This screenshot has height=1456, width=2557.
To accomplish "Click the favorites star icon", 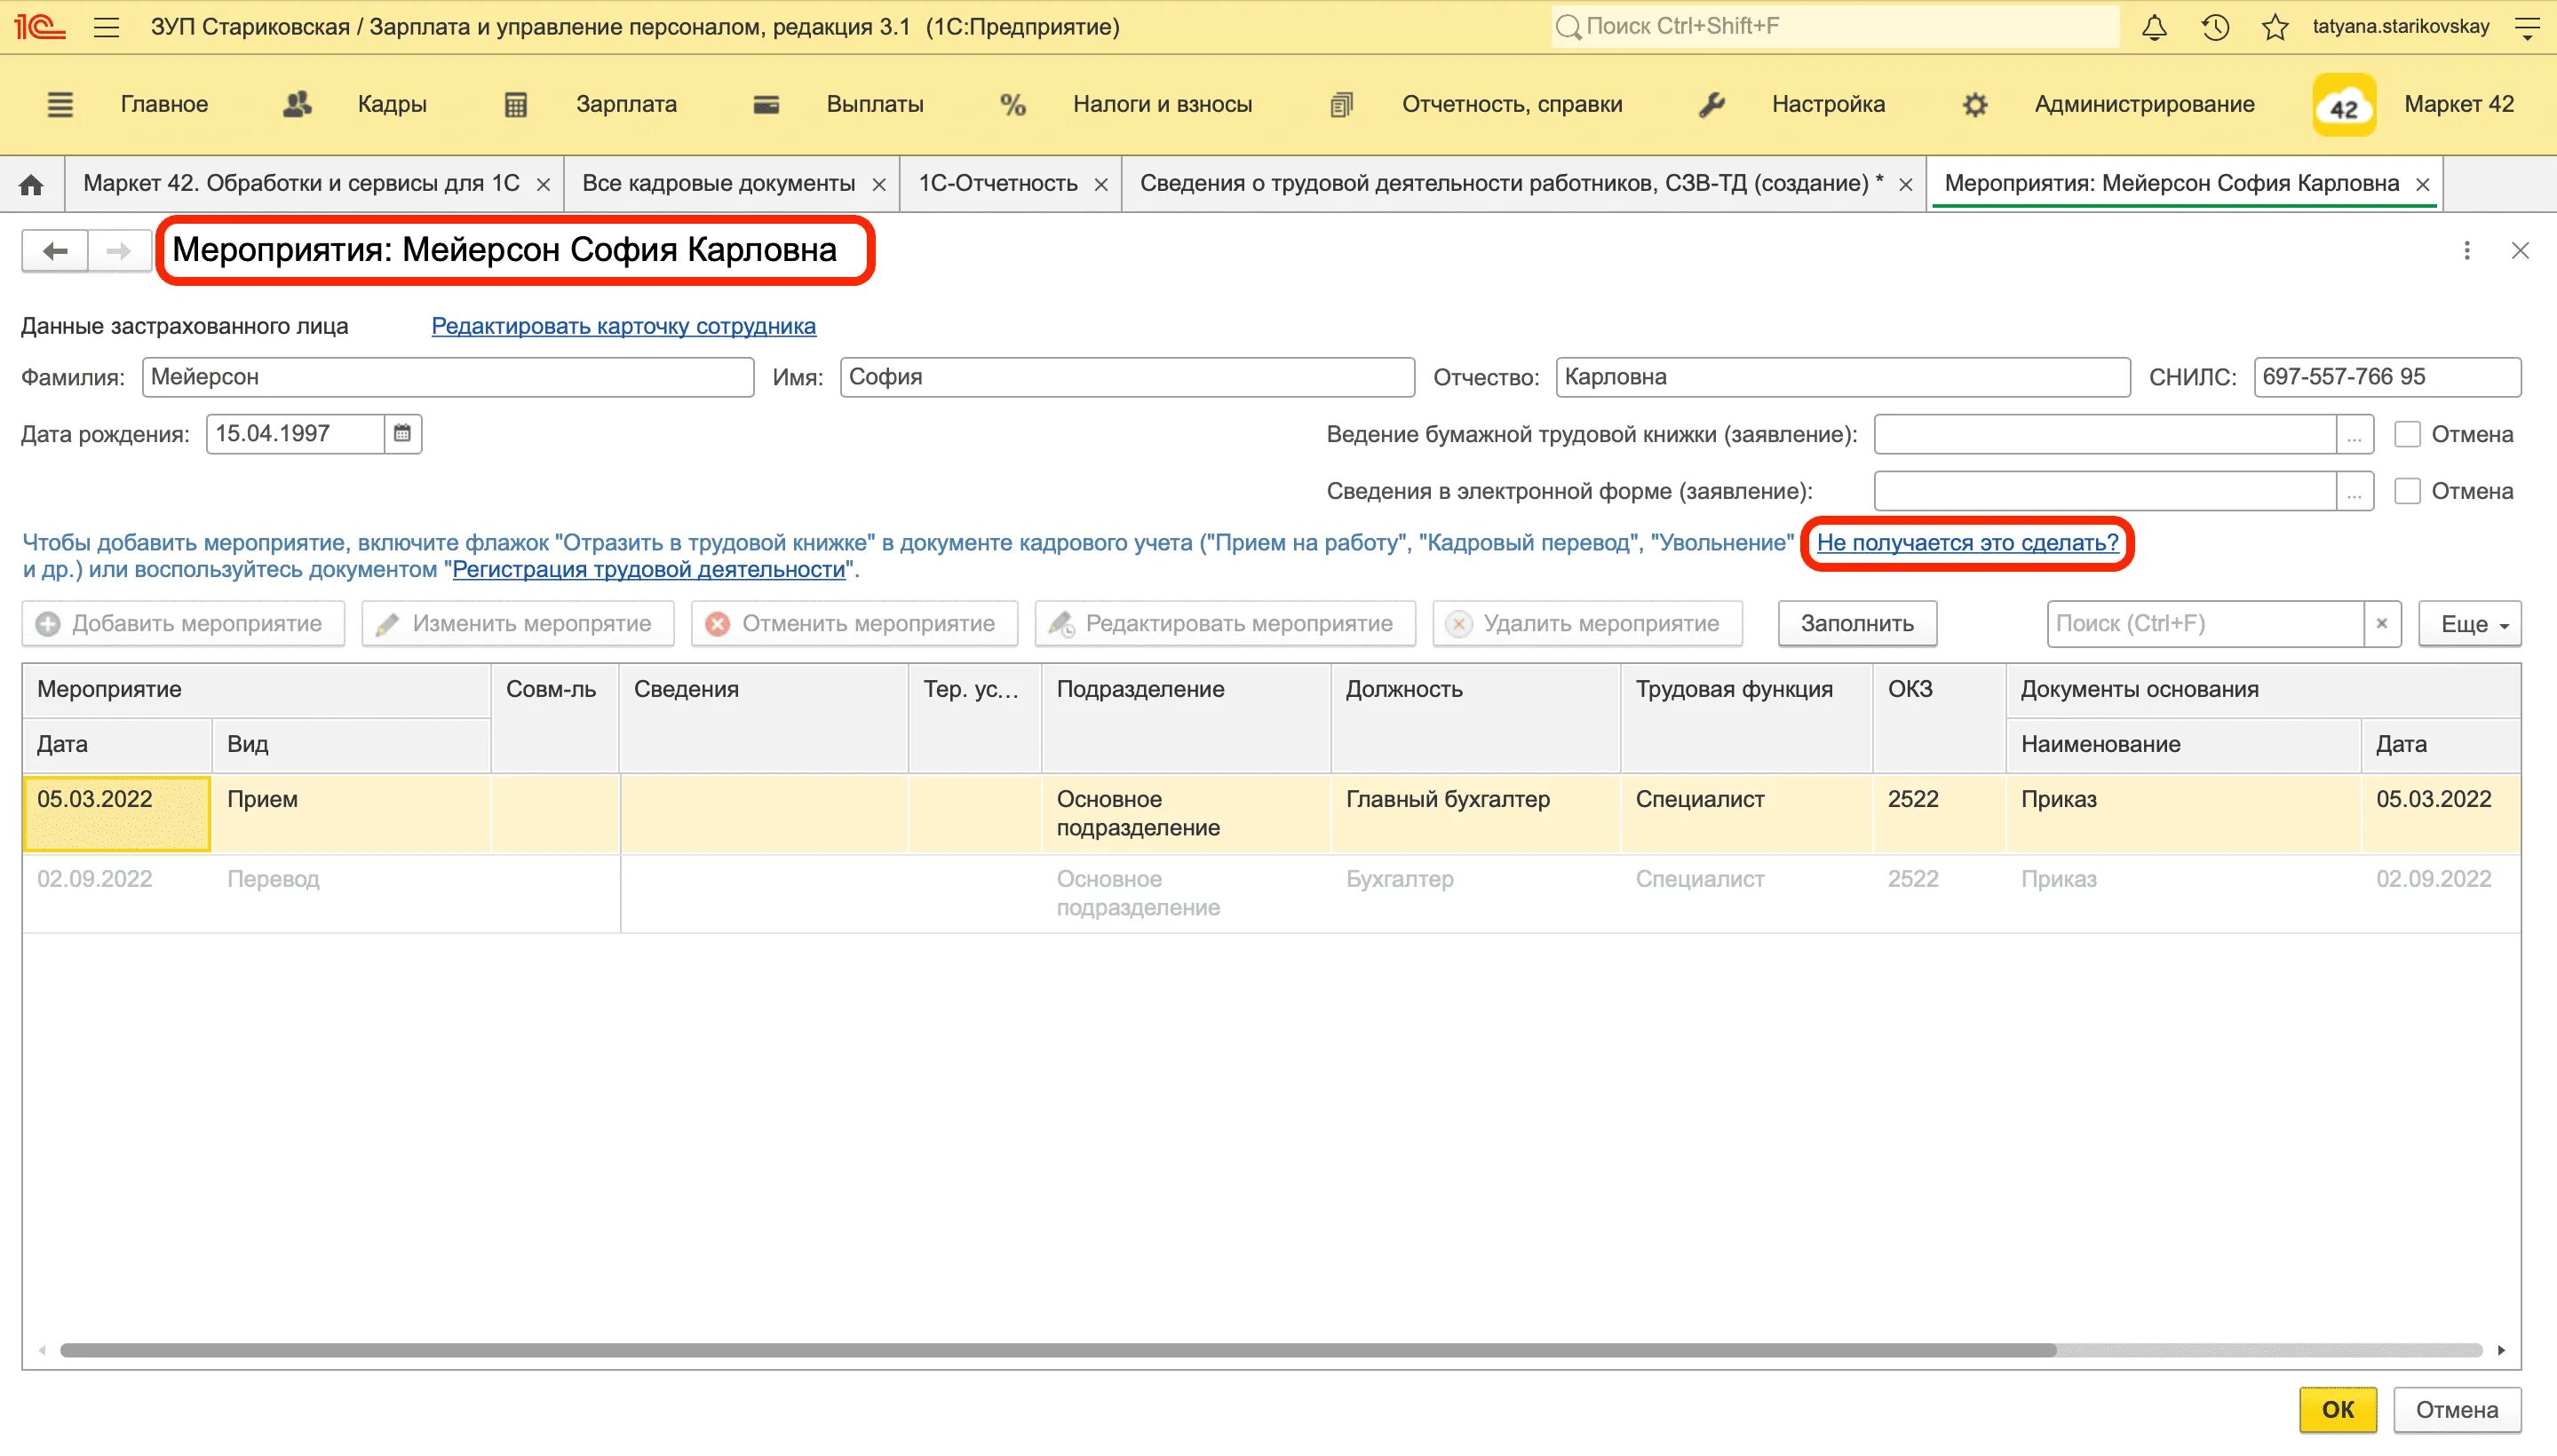I will point(2275,27).
